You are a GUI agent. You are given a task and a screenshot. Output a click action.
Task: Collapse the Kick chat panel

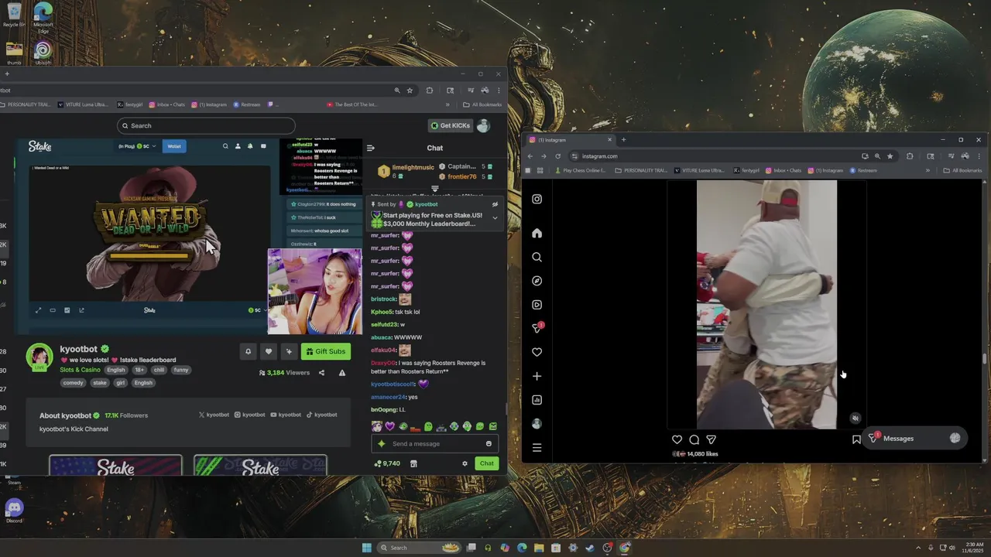371,148
